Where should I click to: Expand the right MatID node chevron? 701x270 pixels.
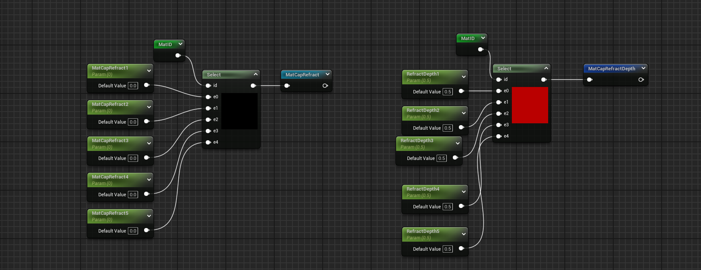pos(483,38)
